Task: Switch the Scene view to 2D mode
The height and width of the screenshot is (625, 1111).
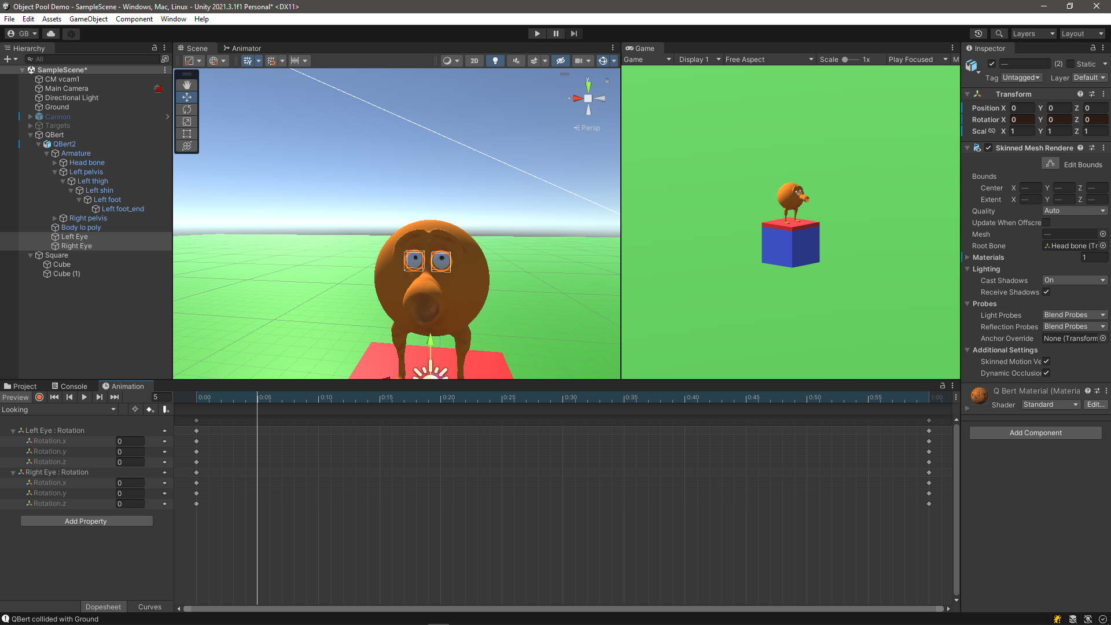Action: click(x=474, y=60)
